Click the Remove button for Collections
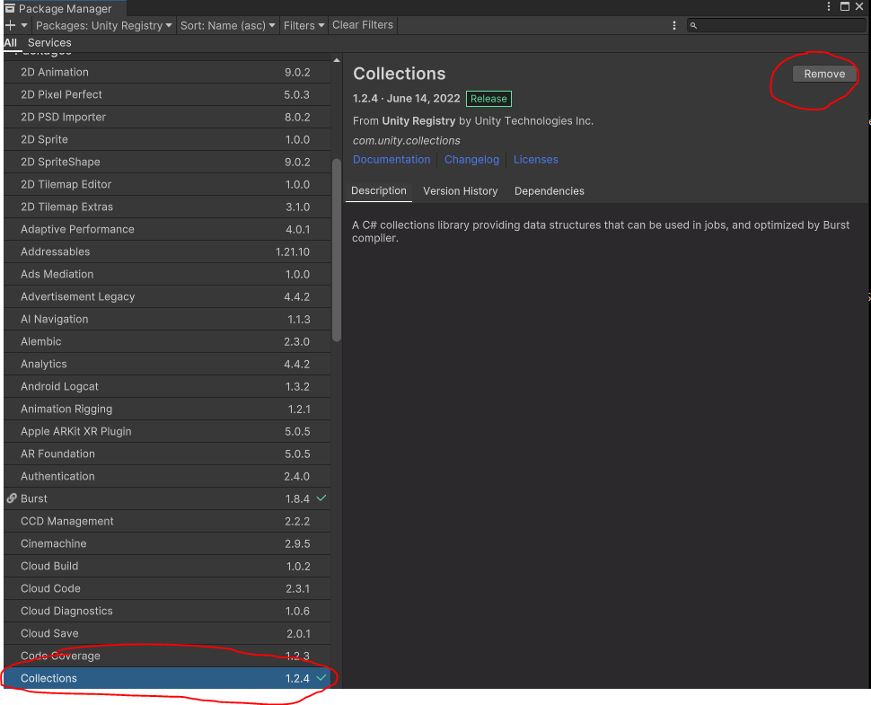This screenshot has width=871, height=705. pos(823,74)
